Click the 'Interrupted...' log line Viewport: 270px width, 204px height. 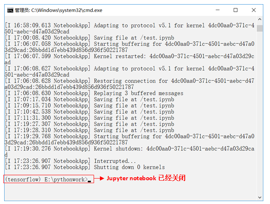tap(70, 161)
